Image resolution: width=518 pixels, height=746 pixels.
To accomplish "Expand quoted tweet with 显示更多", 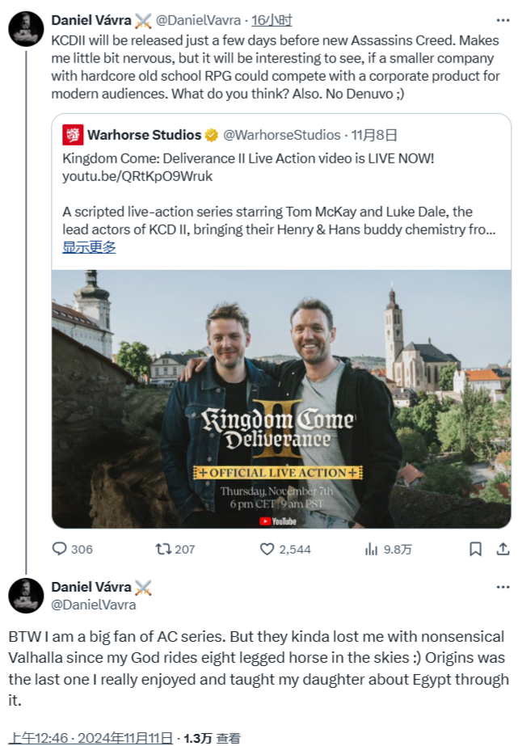I will click(x=89, y=247).
